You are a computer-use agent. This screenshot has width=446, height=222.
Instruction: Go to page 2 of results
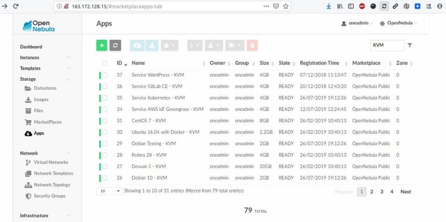(371, 192)
